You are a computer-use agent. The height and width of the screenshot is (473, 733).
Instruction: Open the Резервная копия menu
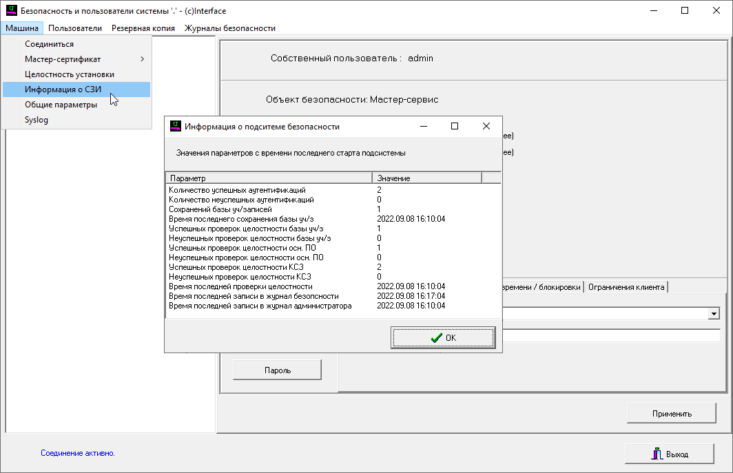(143, 28)
